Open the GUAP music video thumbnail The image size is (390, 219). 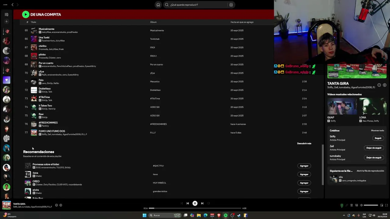tap(342, 106)
